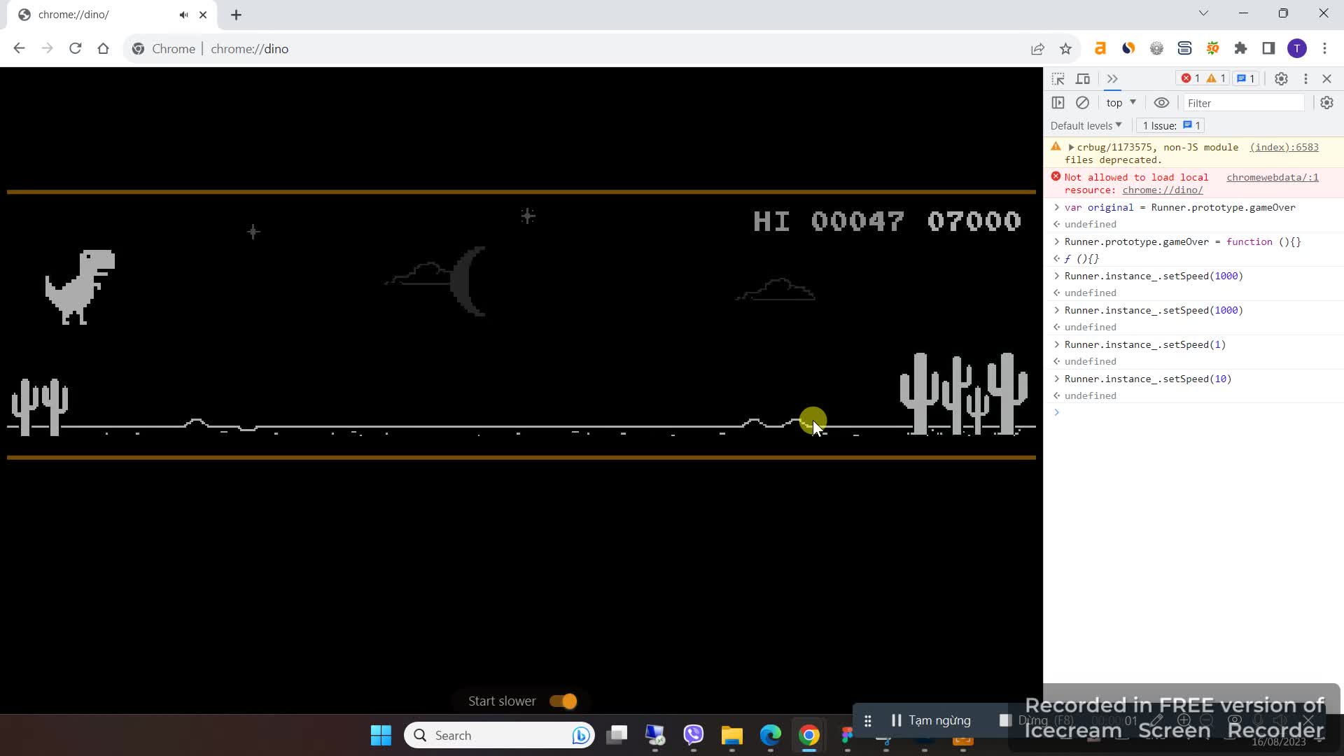Viewport: 1344px width, 756px height.
Task: Click the 'var original' console entry
Action: tap(1179, 207)
